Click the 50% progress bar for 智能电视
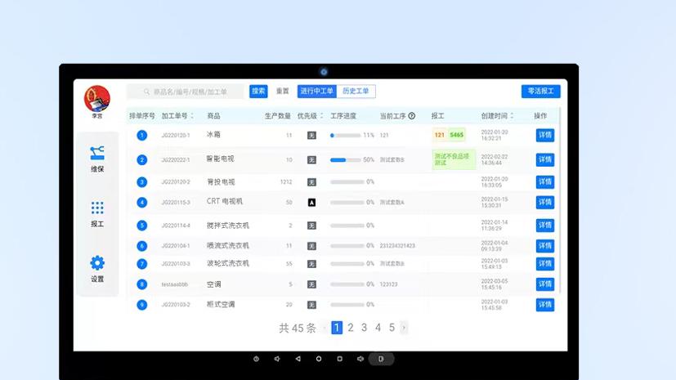This screenshot has height=380, width=676. coord(345,160)
